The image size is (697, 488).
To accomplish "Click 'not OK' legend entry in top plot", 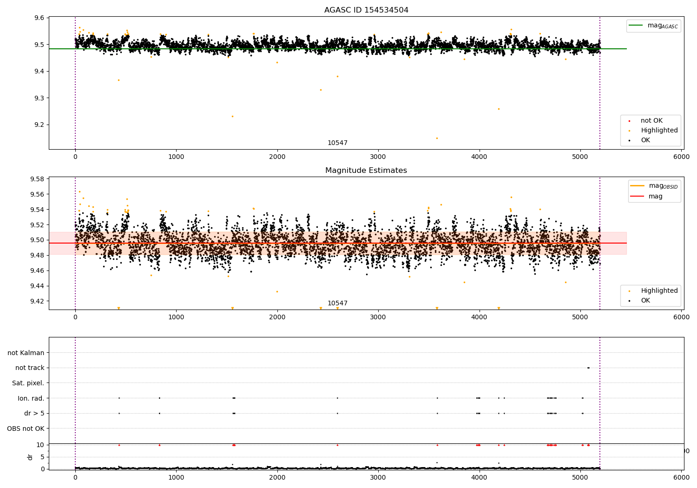I will click(x=651, y=121).
